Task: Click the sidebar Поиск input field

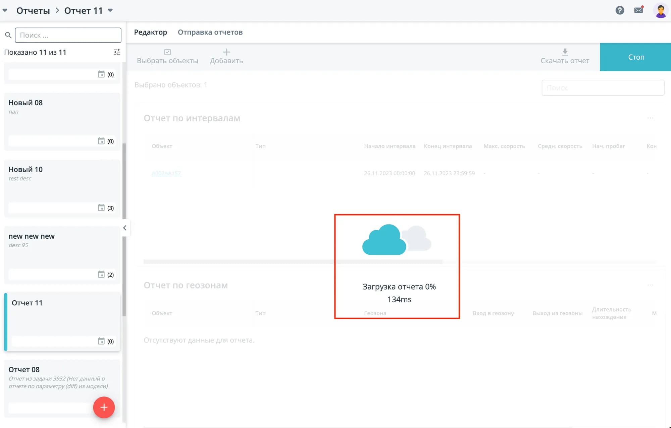Action: (68, 35)
